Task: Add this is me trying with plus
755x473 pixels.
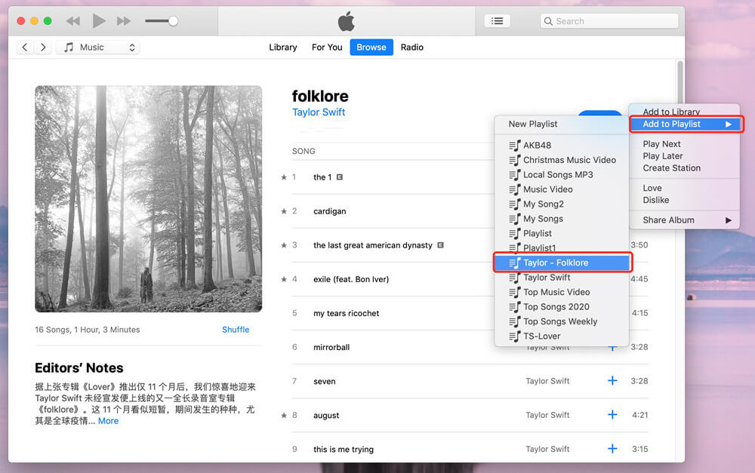Action: point(612,449)
